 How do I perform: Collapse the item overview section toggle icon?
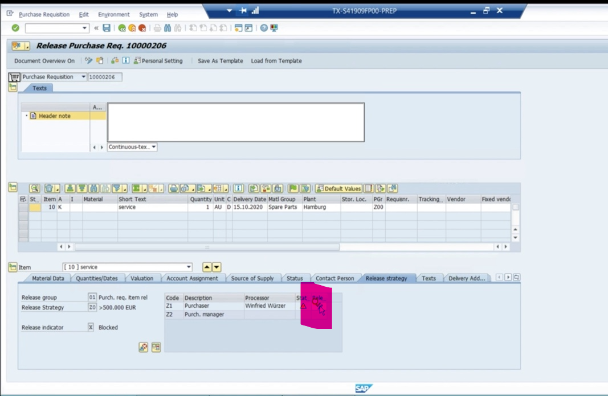[x=13, y=188]
